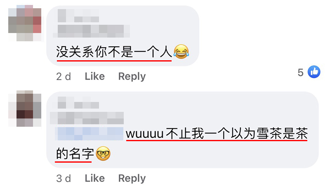Open the first commenter's blurred profile picture
Screen dimensions: 330x187
coord(25,23)
